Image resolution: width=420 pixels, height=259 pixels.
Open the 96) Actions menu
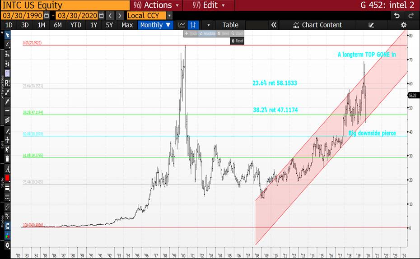pyautogui.click(x=156, y=5)
